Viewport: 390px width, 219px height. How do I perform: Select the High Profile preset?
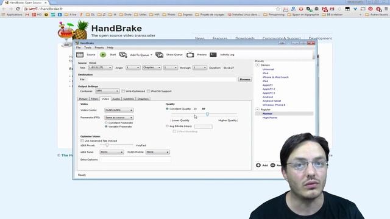pos(270,117)
